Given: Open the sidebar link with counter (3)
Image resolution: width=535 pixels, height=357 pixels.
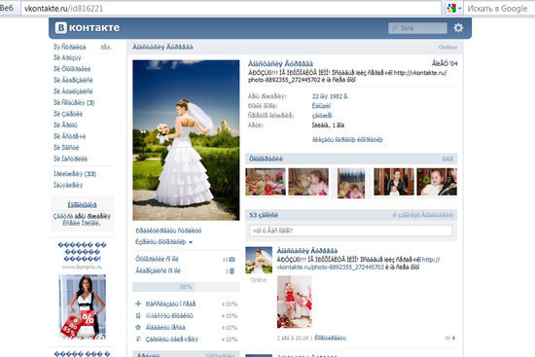Looking at the screenshot, I should pyautogui.click(x=74, y=102).
